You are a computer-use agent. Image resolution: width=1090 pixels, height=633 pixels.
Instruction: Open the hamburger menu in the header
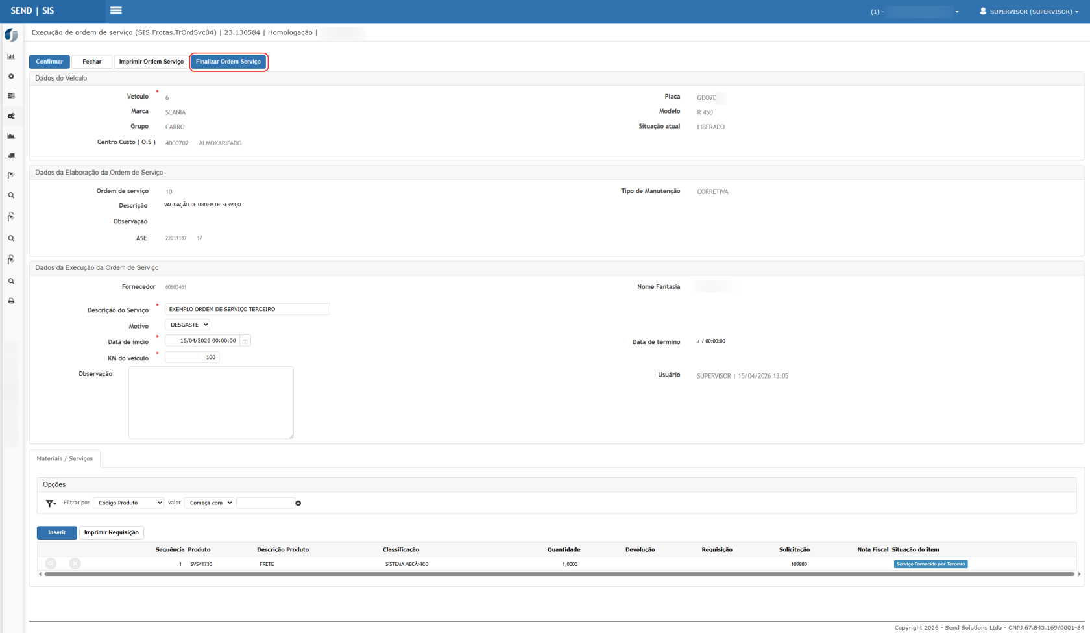pos(116,10)
